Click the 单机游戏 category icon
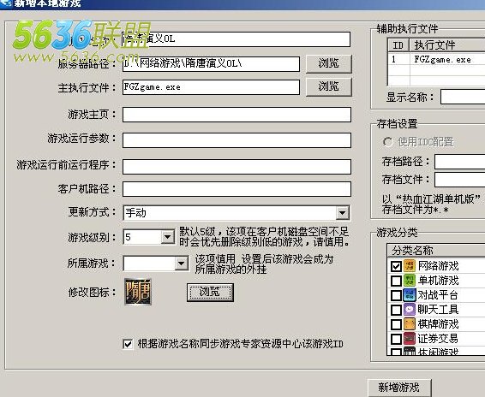Viewport: 485px width, 397px height. pyautogui.click(x=410, y=281)
